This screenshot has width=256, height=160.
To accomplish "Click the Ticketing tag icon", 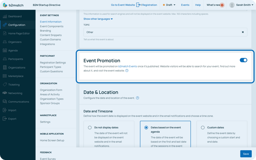I will coord(5,85).
